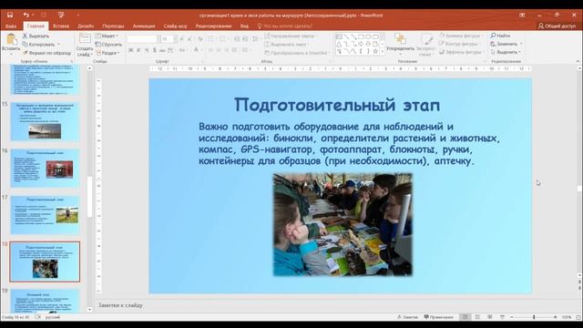Click the New Slide (Создать слайд) icon
Screen dimensions: 583x328
click(x=85, y=39)
